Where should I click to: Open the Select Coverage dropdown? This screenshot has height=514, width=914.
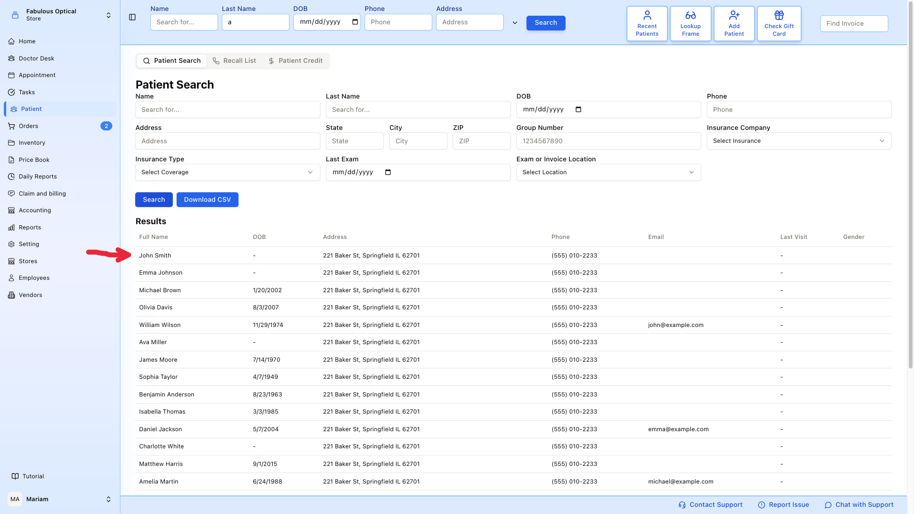click(x=228, y=172)
